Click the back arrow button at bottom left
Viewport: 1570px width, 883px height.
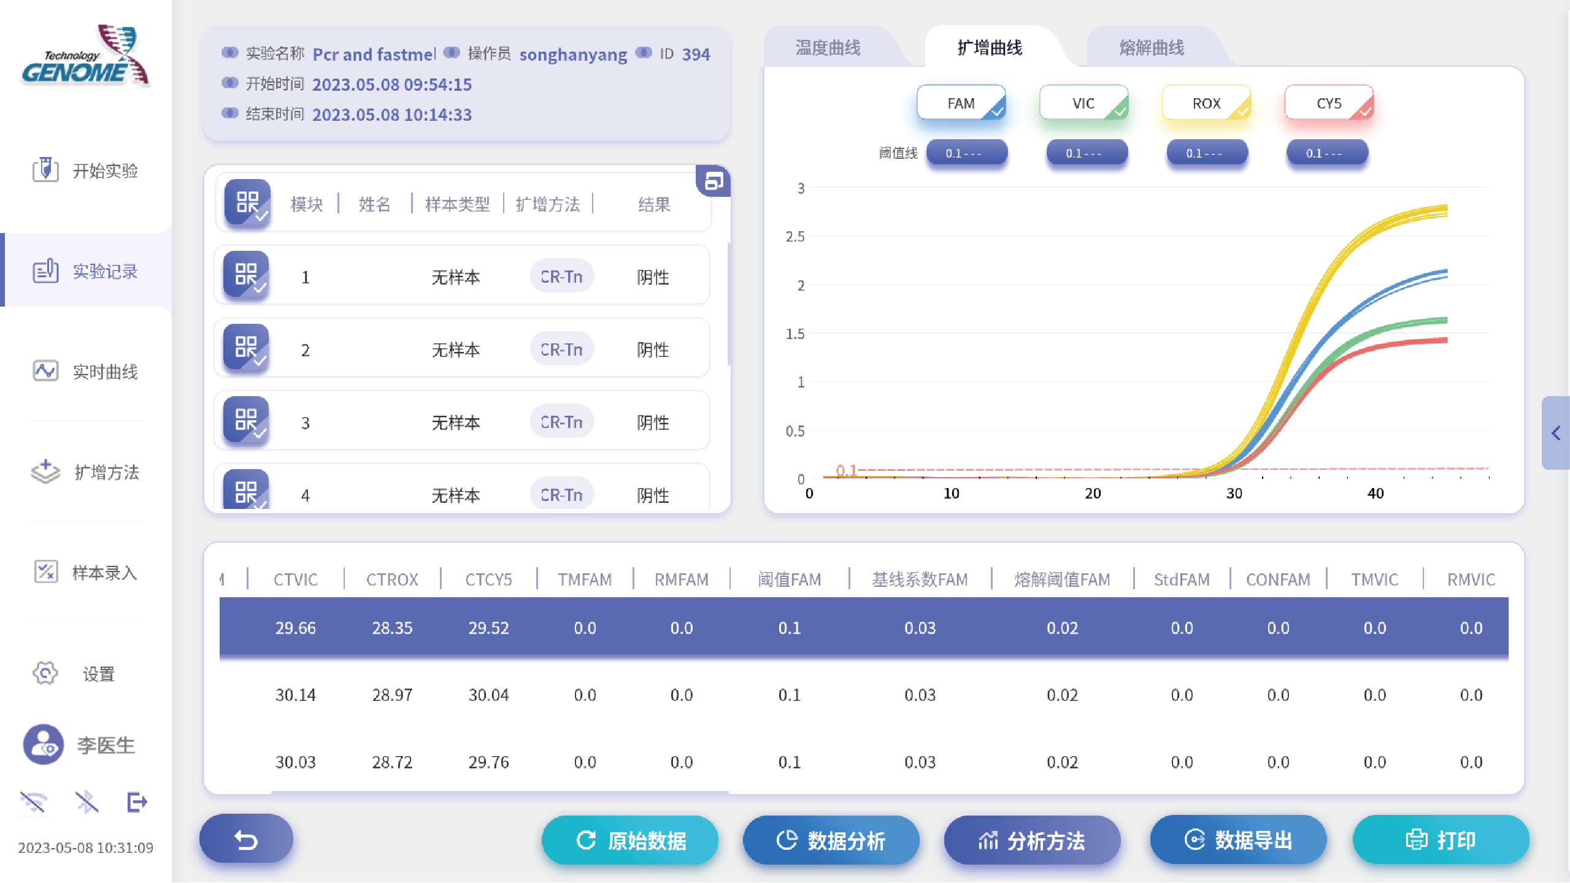[246, 839]
